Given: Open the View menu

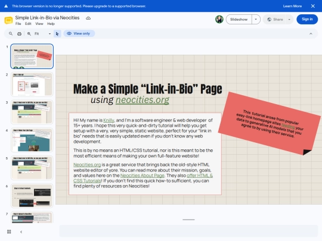Looking at the screenshot, I should click(x=39, y=24).
